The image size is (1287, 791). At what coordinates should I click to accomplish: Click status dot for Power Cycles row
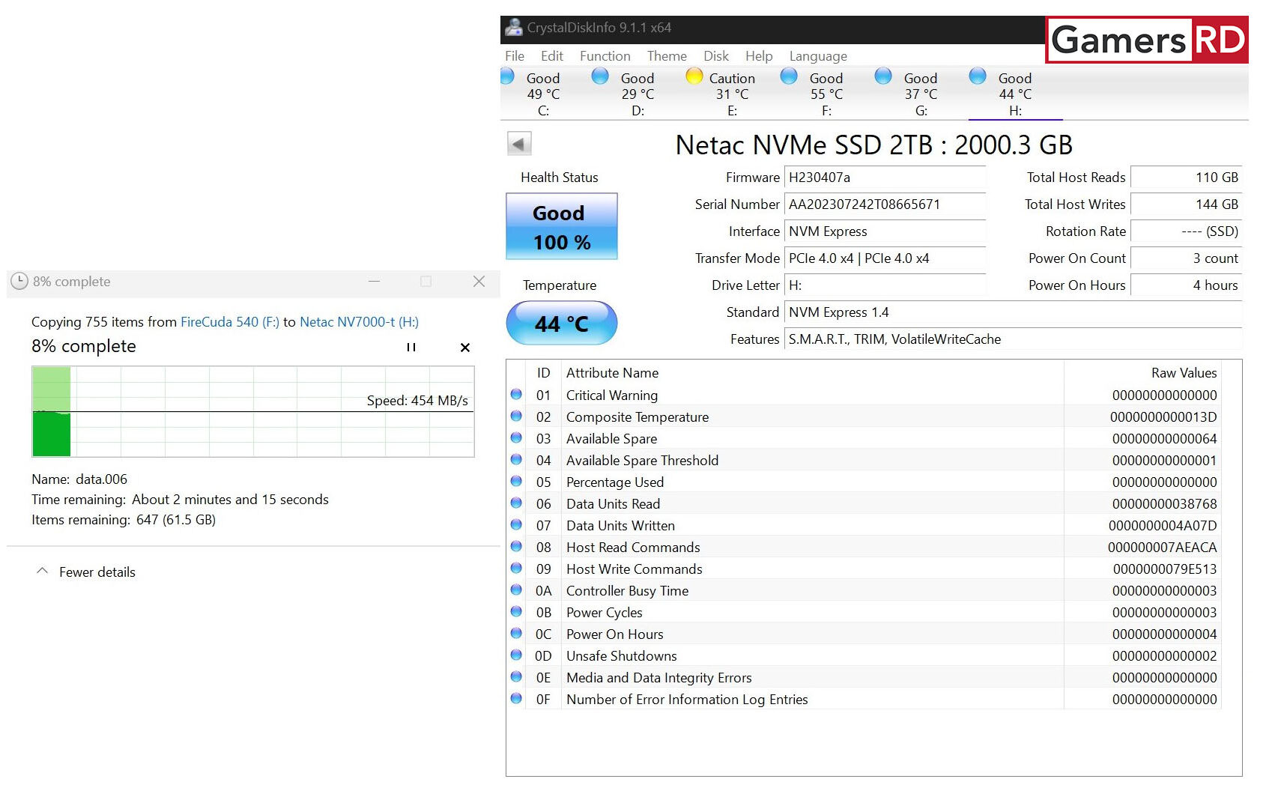tap(516, 611)
